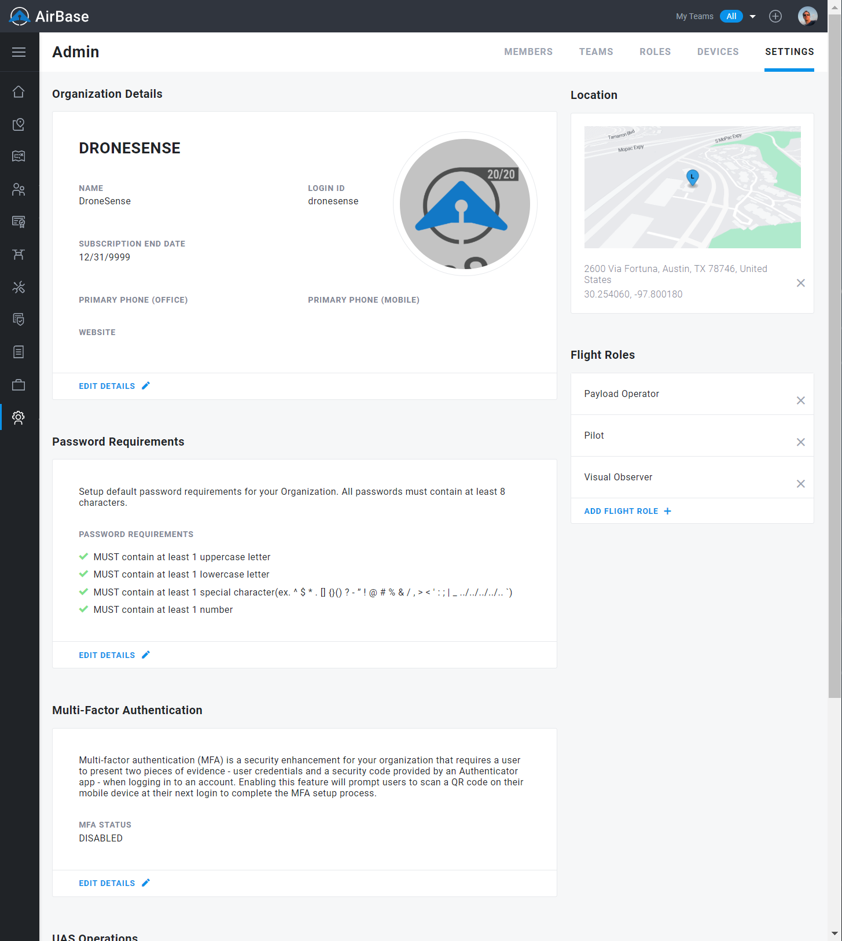
Task: Click the plus icon next to Add Flight Role
Action: 668,511
